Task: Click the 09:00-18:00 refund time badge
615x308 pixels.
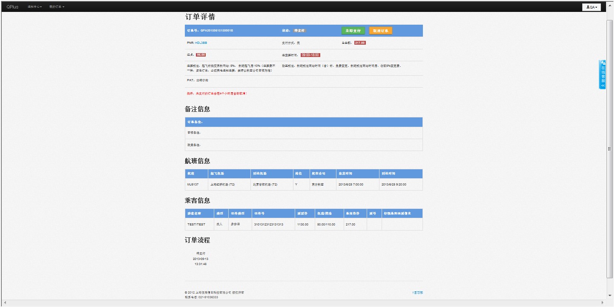Action: (x=310, y=55)
